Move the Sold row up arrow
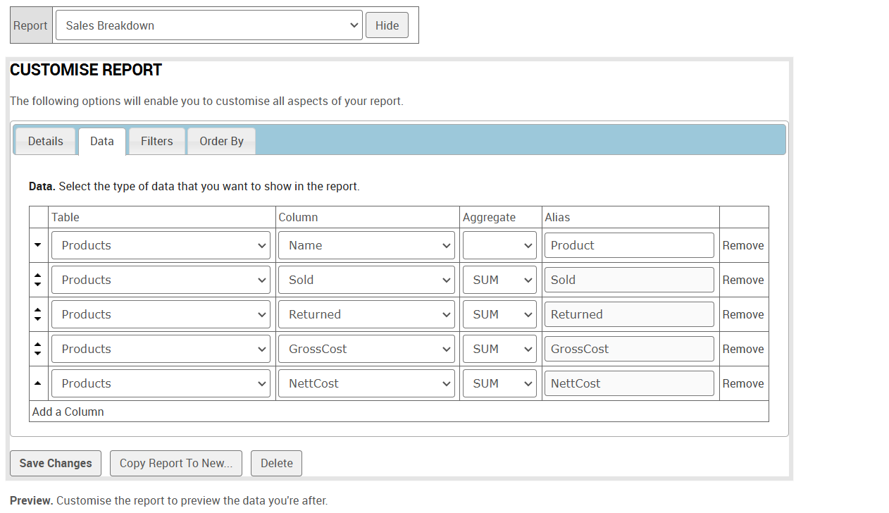Image resolution: width=889 pixels, height=513 pixels. pos(38,276)
